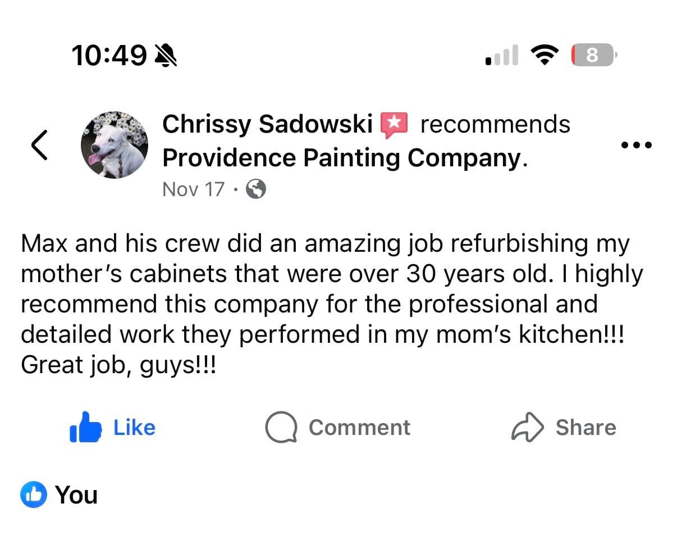Image resolution: width=677 pixels, height=535 pixels.
Task: Tap the muted bell status icon
Action: (x=165, y=55)
